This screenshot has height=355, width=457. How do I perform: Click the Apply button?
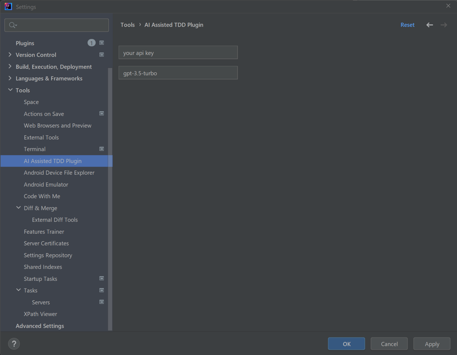tap(432, 344)
